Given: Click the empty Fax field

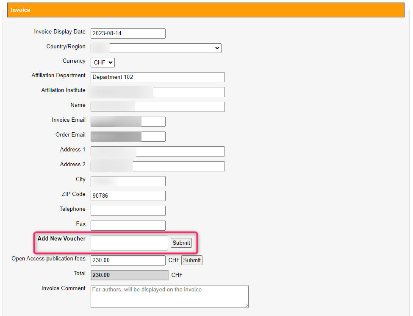Looking at the screenshot, I should tap(128, 226).
